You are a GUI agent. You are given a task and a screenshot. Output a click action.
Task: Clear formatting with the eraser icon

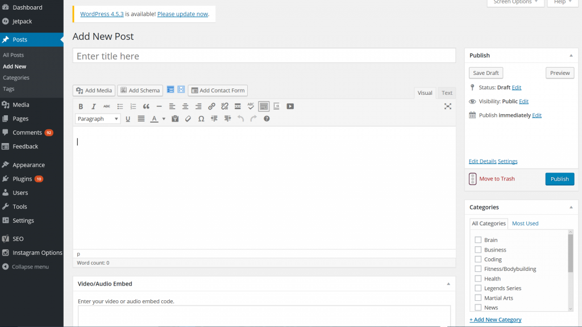coord(188,119)
